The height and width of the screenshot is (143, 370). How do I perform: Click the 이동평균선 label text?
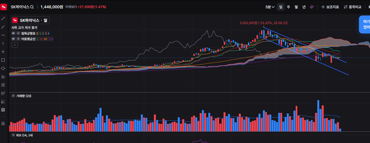(x=28, y=39)
